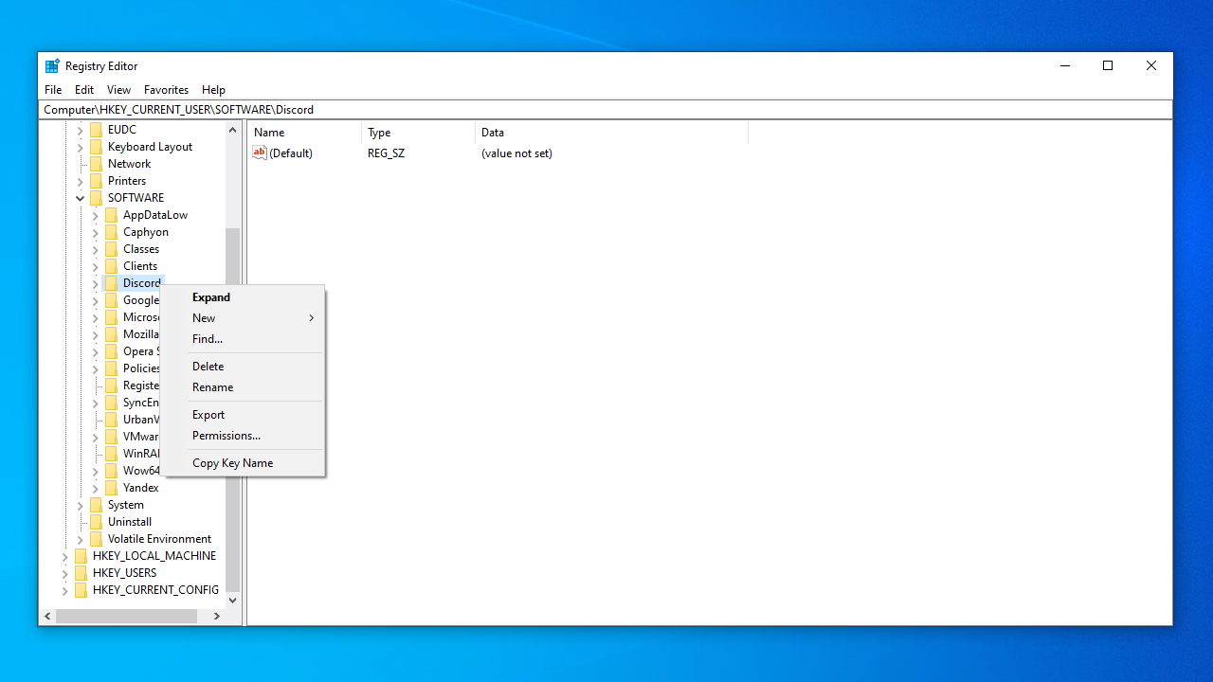Click the Name column header
The image size is (1213, 682).
pyautogui.click(x=304, y=133)
